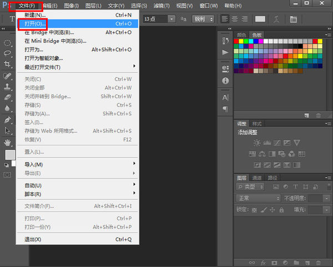This screenshot has width=333, height=267.
Task: Open the 图像(I) menu
Action: point(72,6)
